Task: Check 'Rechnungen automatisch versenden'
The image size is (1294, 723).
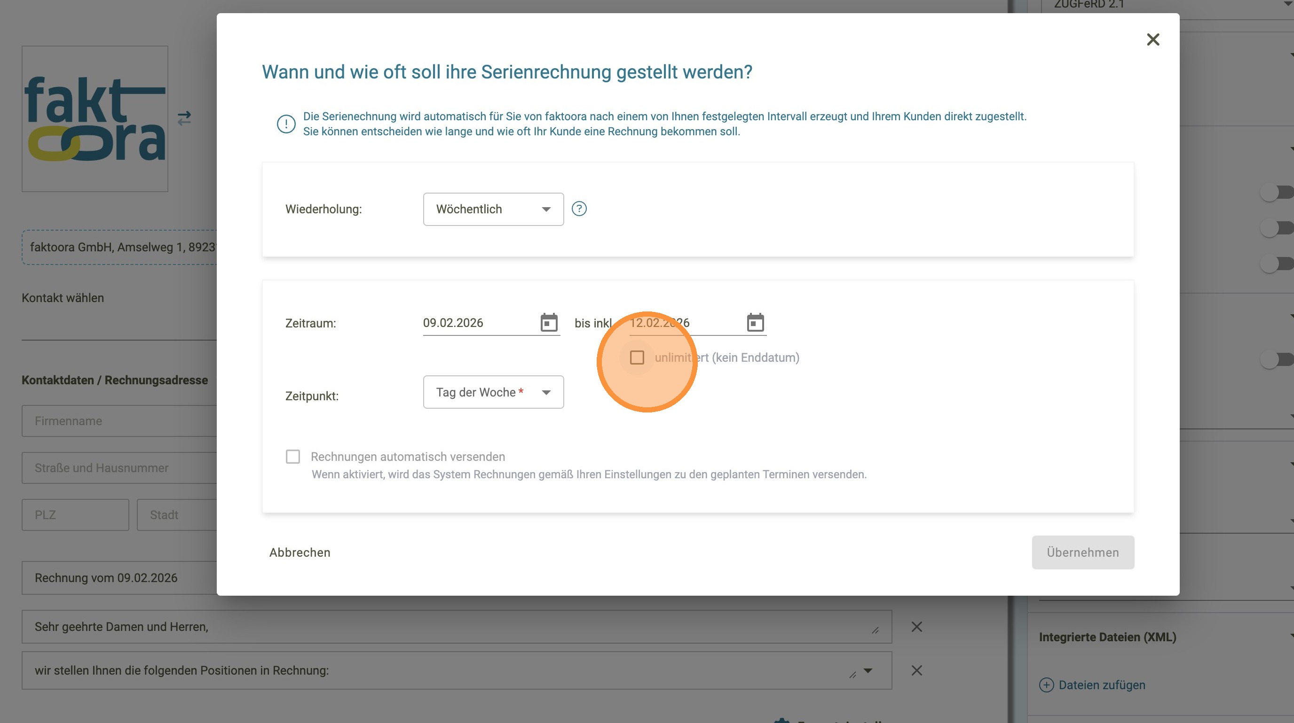Action: point(293,457)
